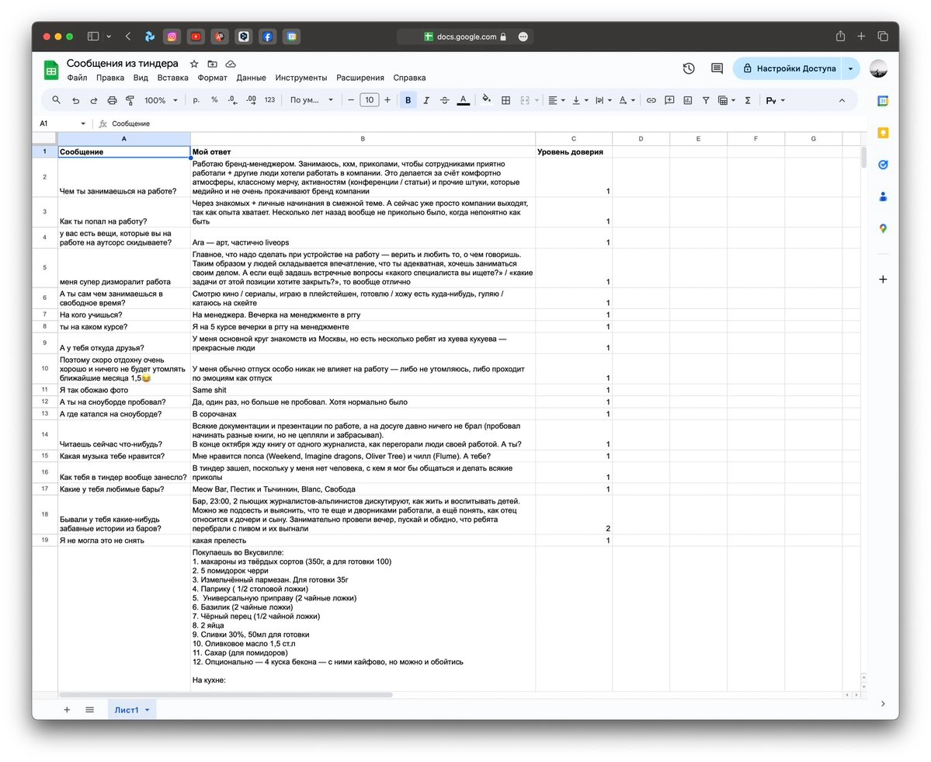The height and width of the screenshot is (762, 931).
Task: Open the Вставка menu
Action: click(173, 78)
